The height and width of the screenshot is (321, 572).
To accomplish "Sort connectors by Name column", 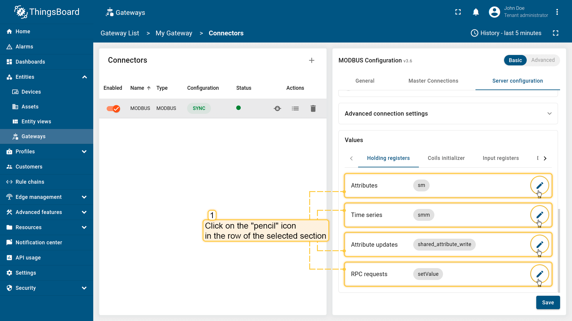I will click(137, 88).
